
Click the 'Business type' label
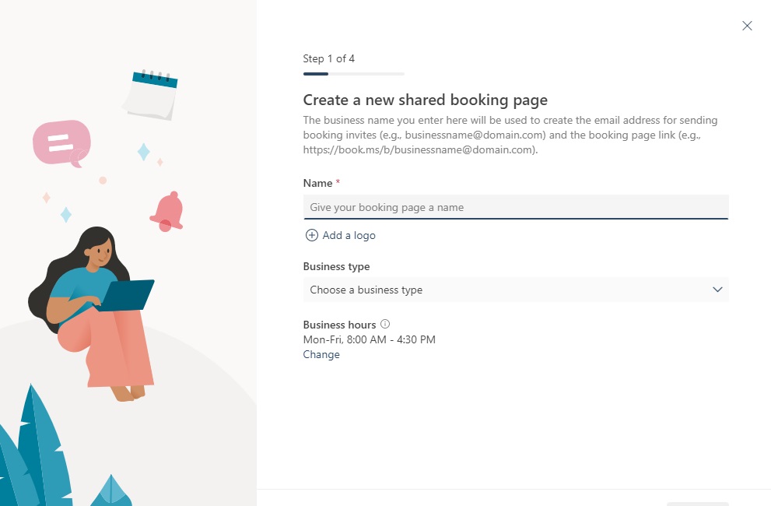pos(336,266)
